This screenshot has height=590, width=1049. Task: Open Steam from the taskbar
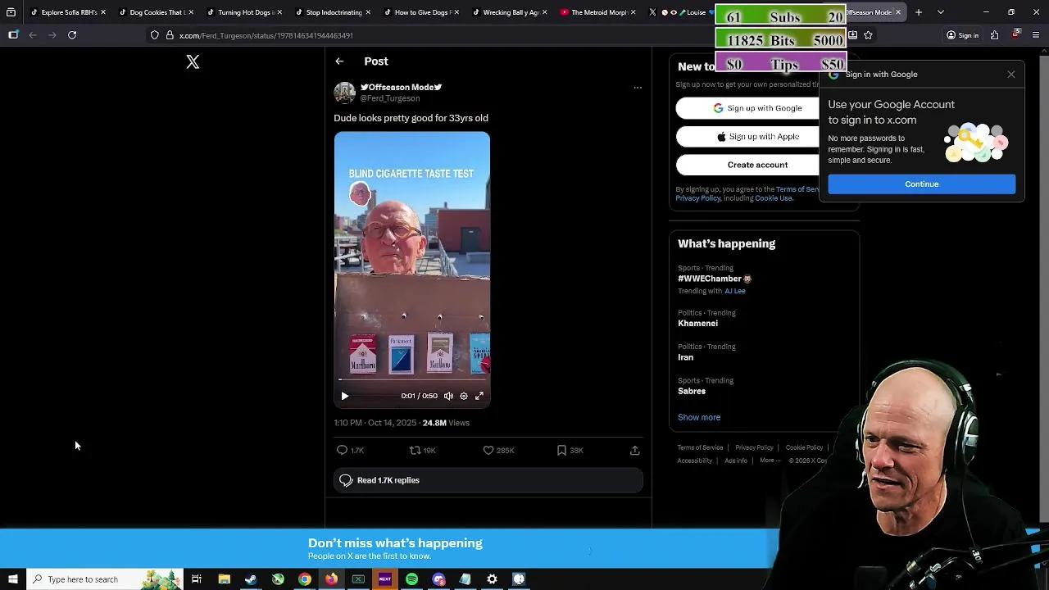(251, 579)
